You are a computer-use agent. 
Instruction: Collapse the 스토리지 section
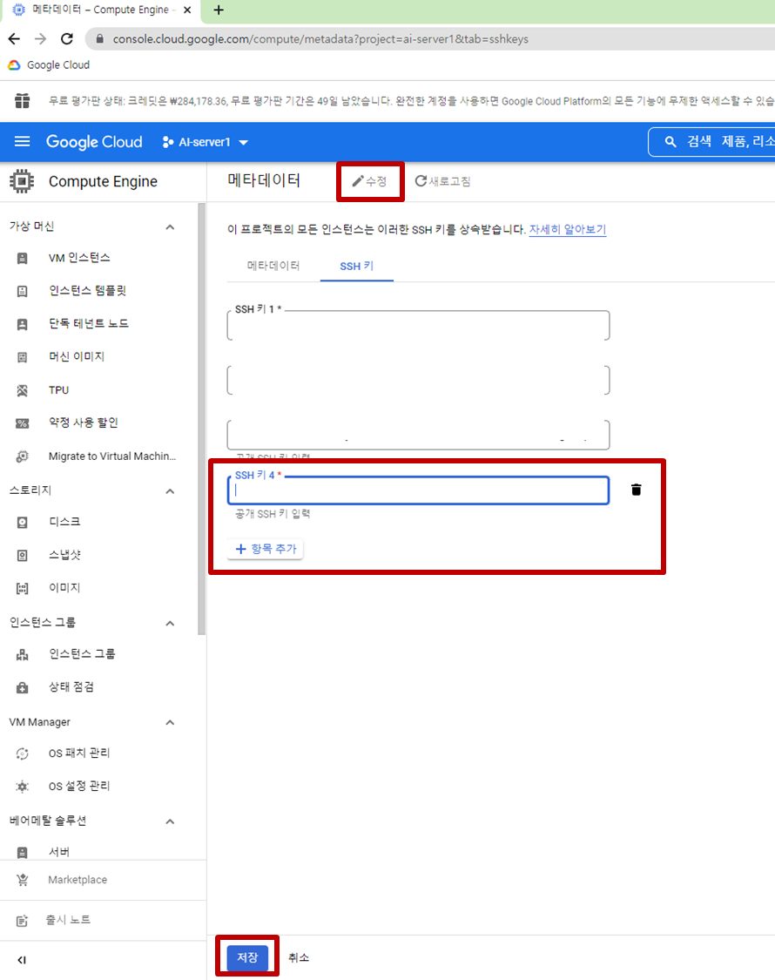click(171, 490)
